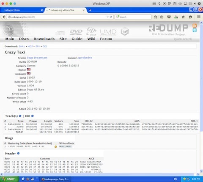This screenshot has height=182, width=203.
Task: Click the DVD disc type logo
Action: (x=76, y=32)
